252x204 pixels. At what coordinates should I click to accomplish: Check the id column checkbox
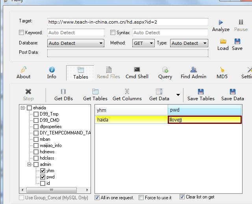click(43, 183)
